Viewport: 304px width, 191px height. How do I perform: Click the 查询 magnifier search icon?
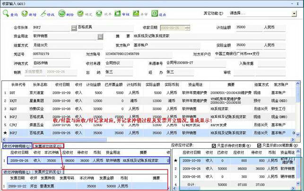(6, 13)
